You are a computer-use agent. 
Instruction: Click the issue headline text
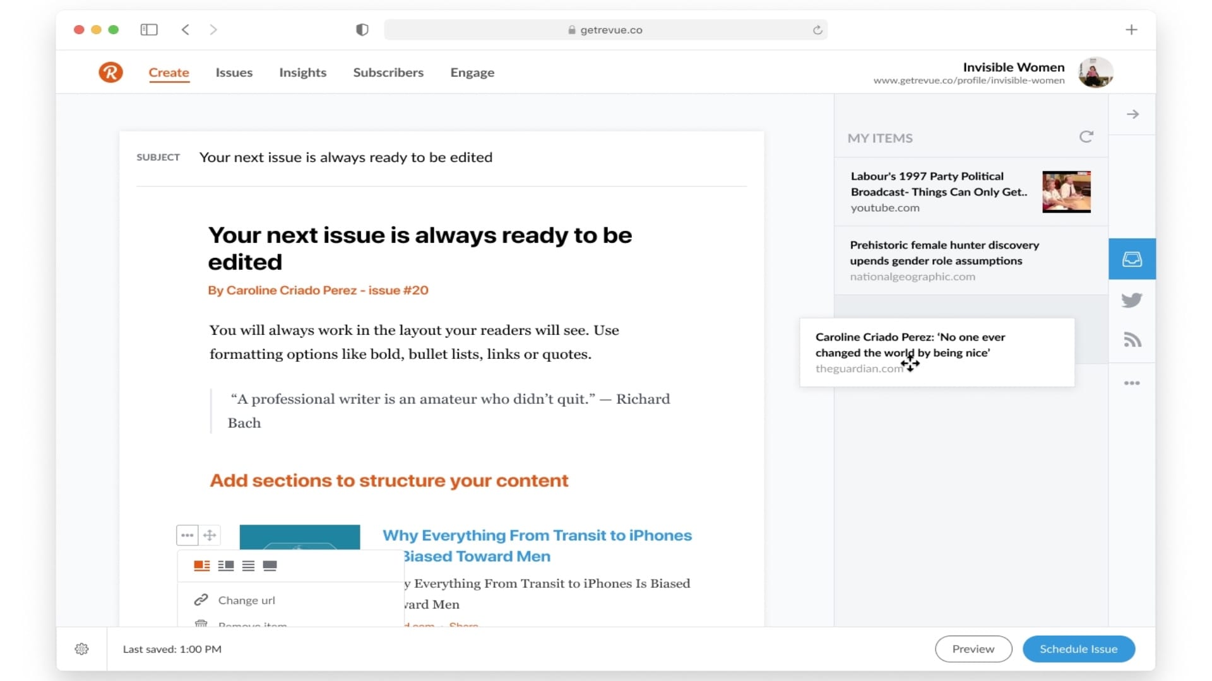click(x=420, y=248)
